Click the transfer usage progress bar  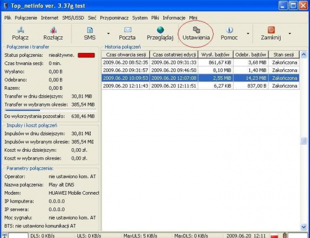tap(50, 110)
